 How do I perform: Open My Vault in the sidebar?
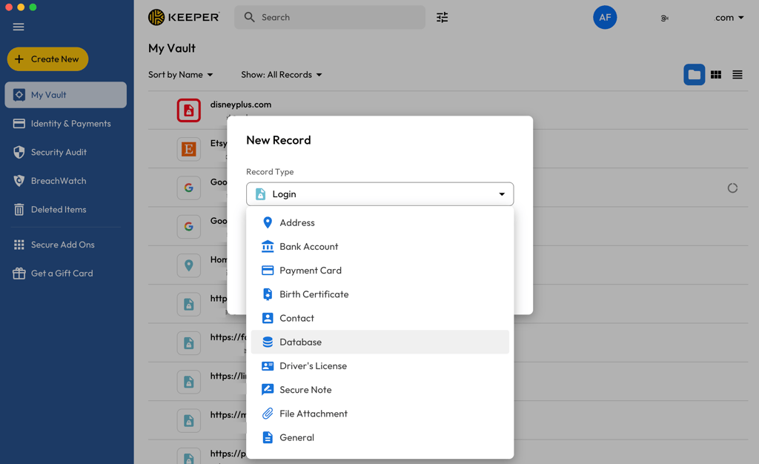pyautogui.click(x=66, y=95)
